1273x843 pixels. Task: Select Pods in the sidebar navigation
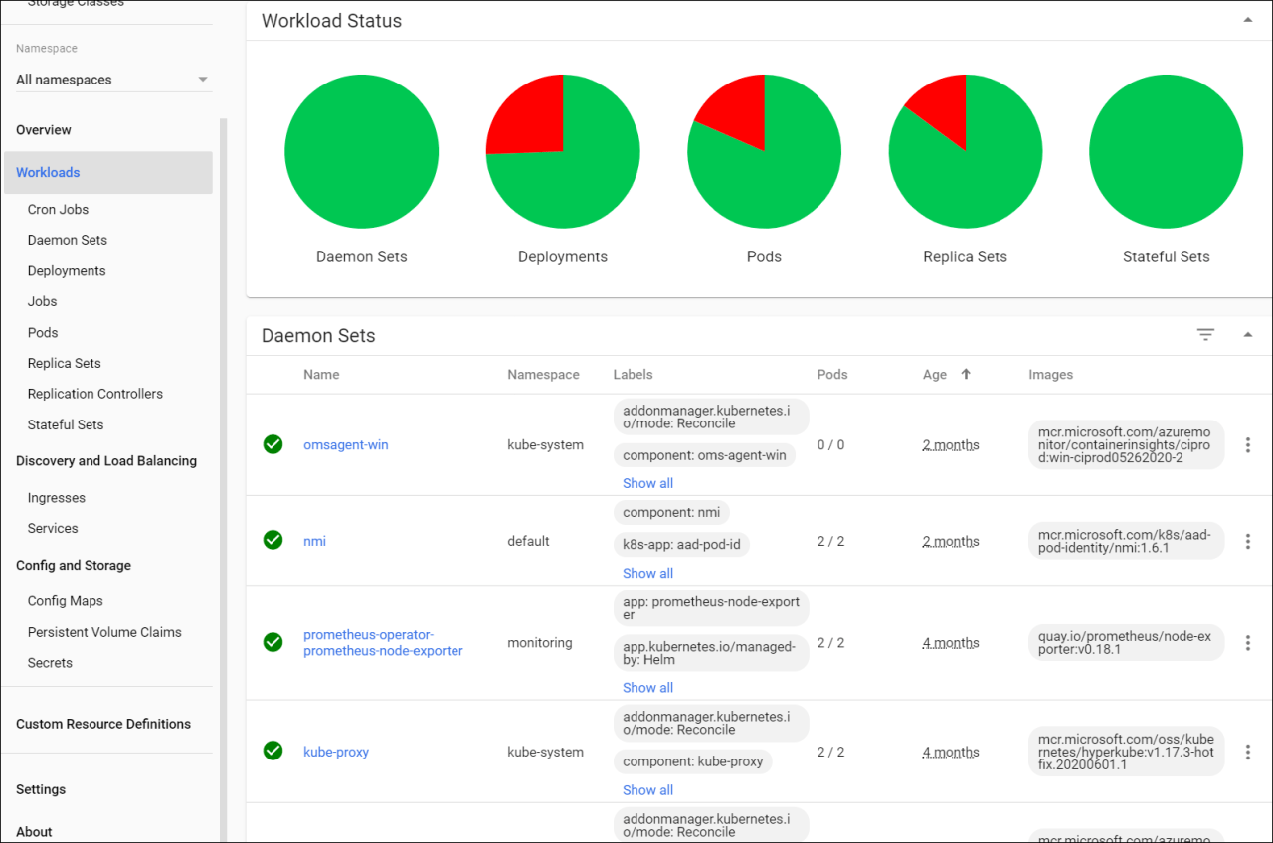coord(42,332)
